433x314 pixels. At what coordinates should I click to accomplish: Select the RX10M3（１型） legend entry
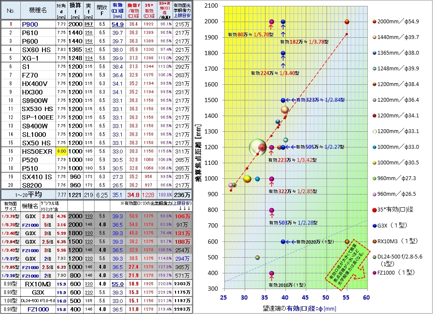click(395, 242)
